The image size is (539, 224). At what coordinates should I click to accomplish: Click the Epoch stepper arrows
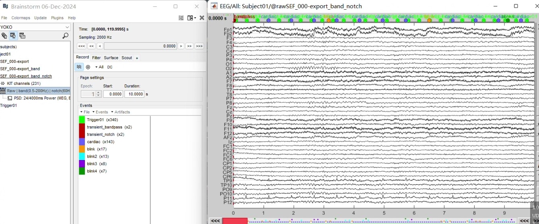coord(98,94)
